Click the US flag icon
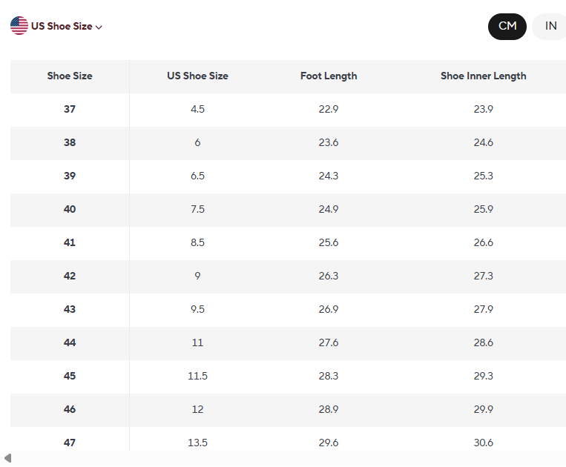The height and width of the screenshot is (467, 566). click(x=19, y=26)
